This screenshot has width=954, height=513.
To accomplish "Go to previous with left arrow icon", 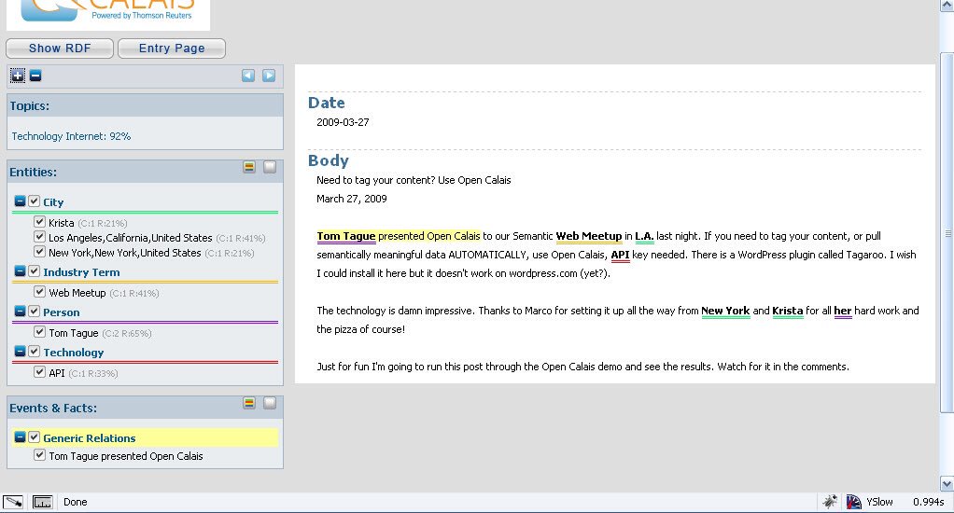I will [x=248, y=76].
